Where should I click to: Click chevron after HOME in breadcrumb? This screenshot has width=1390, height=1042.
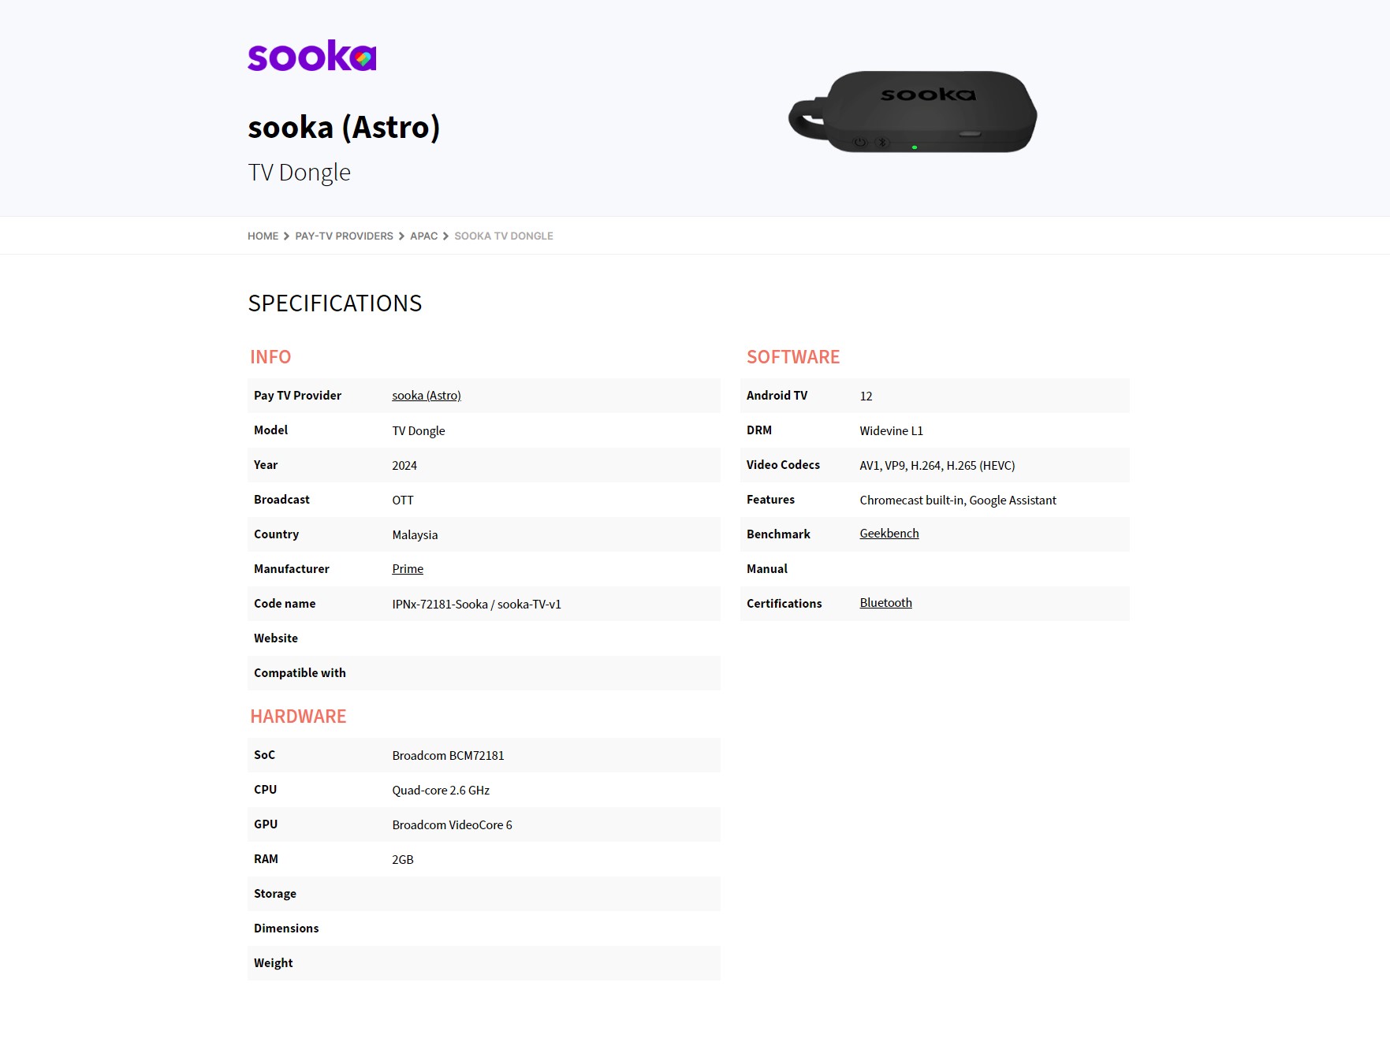[x=286, y=236]
